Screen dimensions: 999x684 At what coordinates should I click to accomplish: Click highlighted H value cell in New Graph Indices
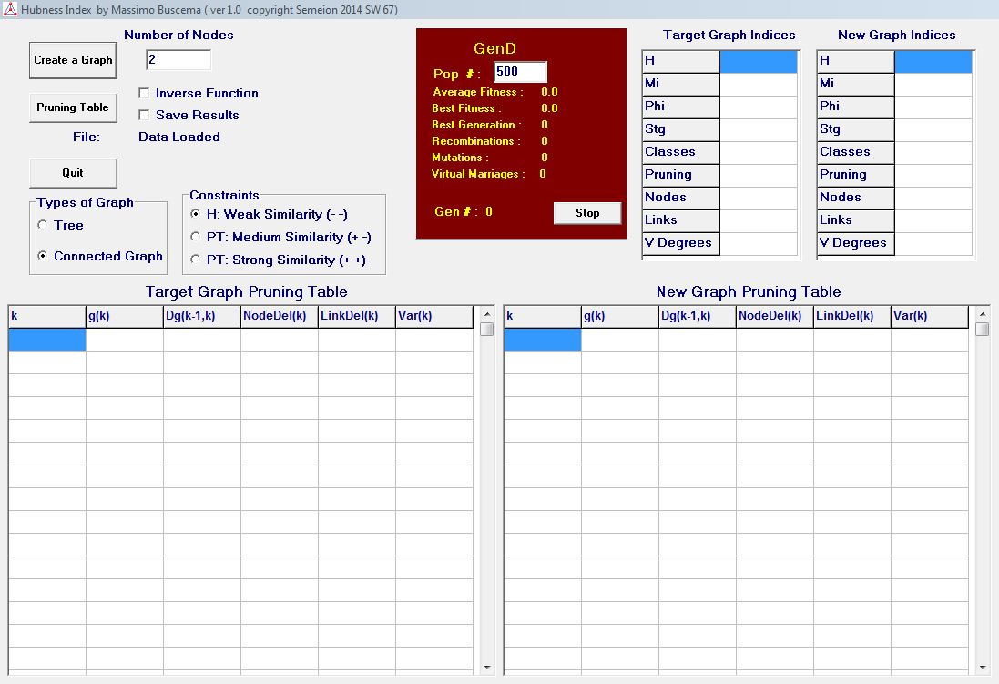coord(934,61)
